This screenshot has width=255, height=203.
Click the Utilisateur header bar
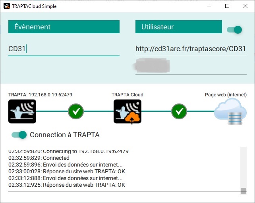(178, 27)
